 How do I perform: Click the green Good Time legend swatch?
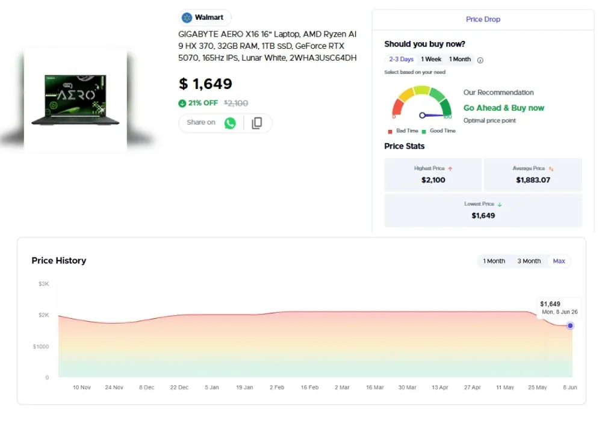coord(424,132)
